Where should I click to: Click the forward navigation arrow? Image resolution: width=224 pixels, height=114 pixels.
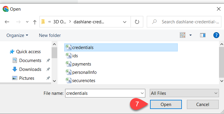[18, 22]
